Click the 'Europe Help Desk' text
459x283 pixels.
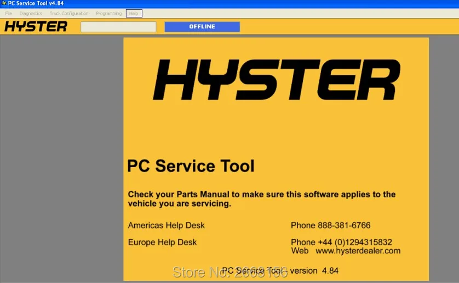(162, 243)
